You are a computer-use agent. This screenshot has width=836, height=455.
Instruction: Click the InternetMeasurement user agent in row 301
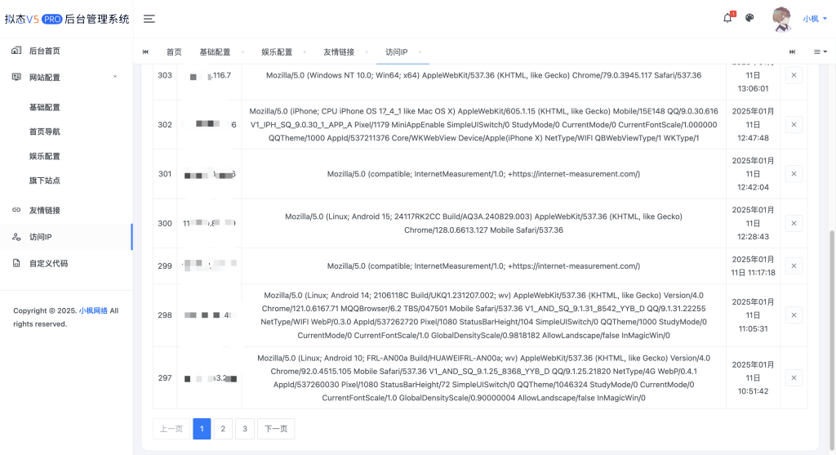[x=483, y=174]
